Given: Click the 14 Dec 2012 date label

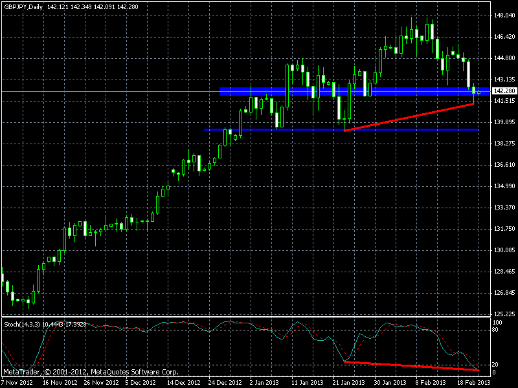Looking at the screenshot, I should (x=184, y=383).
